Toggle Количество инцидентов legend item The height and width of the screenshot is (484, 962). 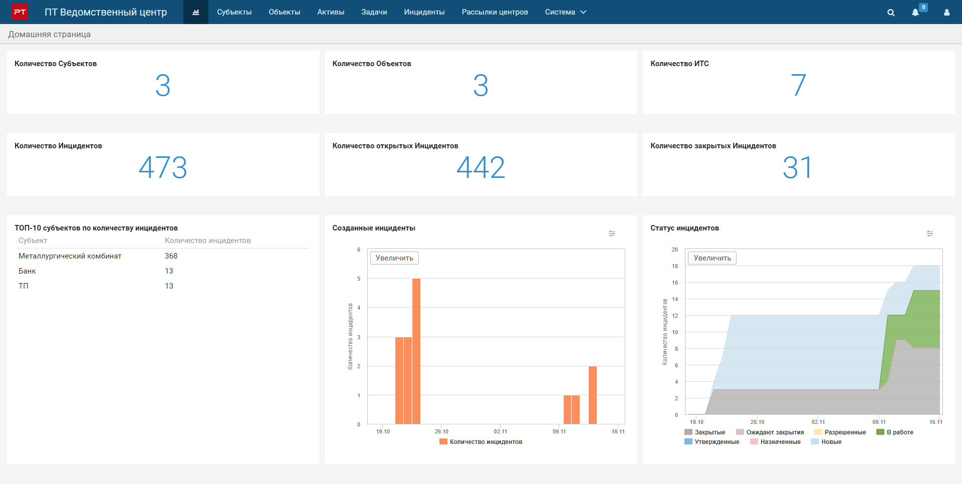coord(480,442)
